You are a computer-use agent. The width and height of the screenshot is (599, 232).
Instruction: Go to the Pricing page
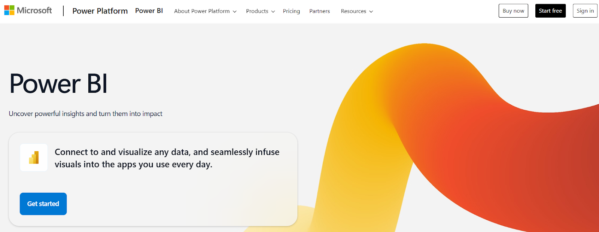click(291, 11)
